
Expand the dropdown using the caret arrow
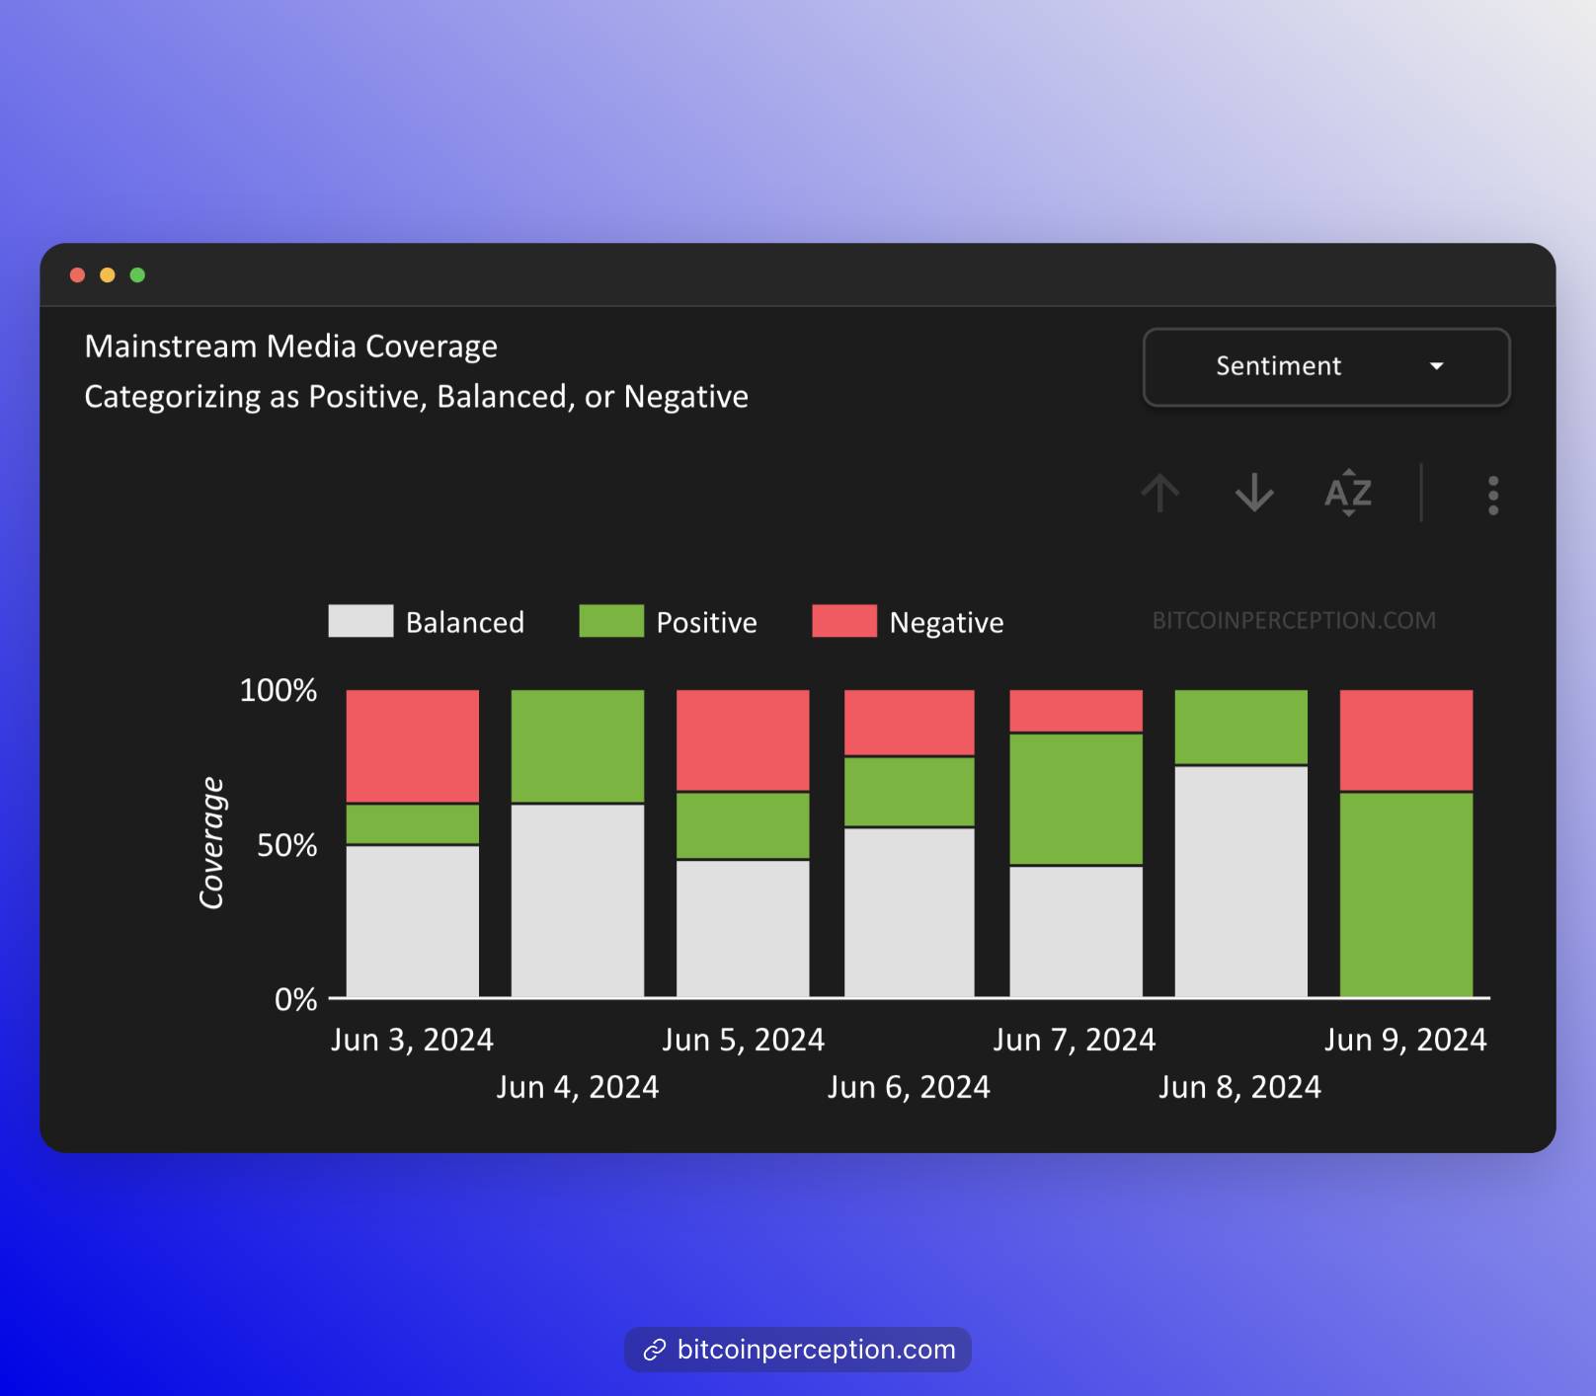click(1436, 366)
